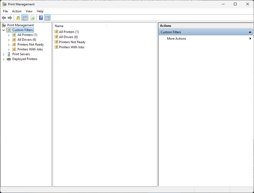
Task: Select All Printers (1) text in center list
Action: (69, 32)
